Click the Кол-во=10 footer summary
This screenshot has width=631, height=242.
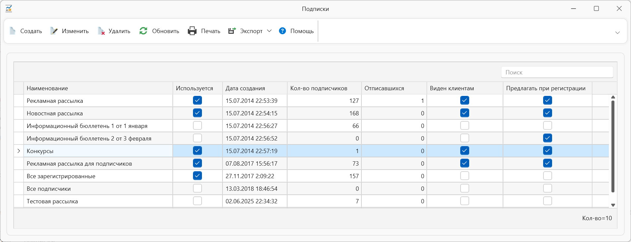coord(597,218)
